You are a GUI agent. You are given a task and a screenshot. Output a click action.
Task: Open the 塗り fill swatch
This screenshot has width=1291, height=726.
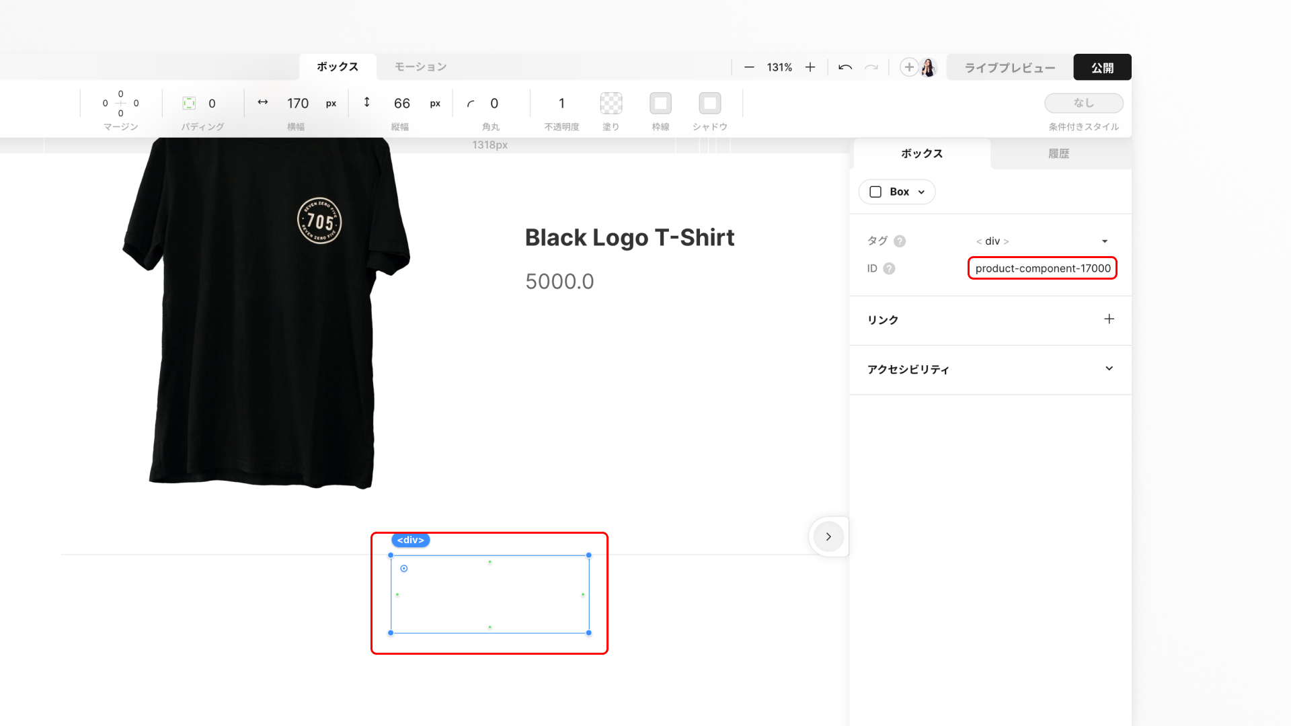point(611,104)
